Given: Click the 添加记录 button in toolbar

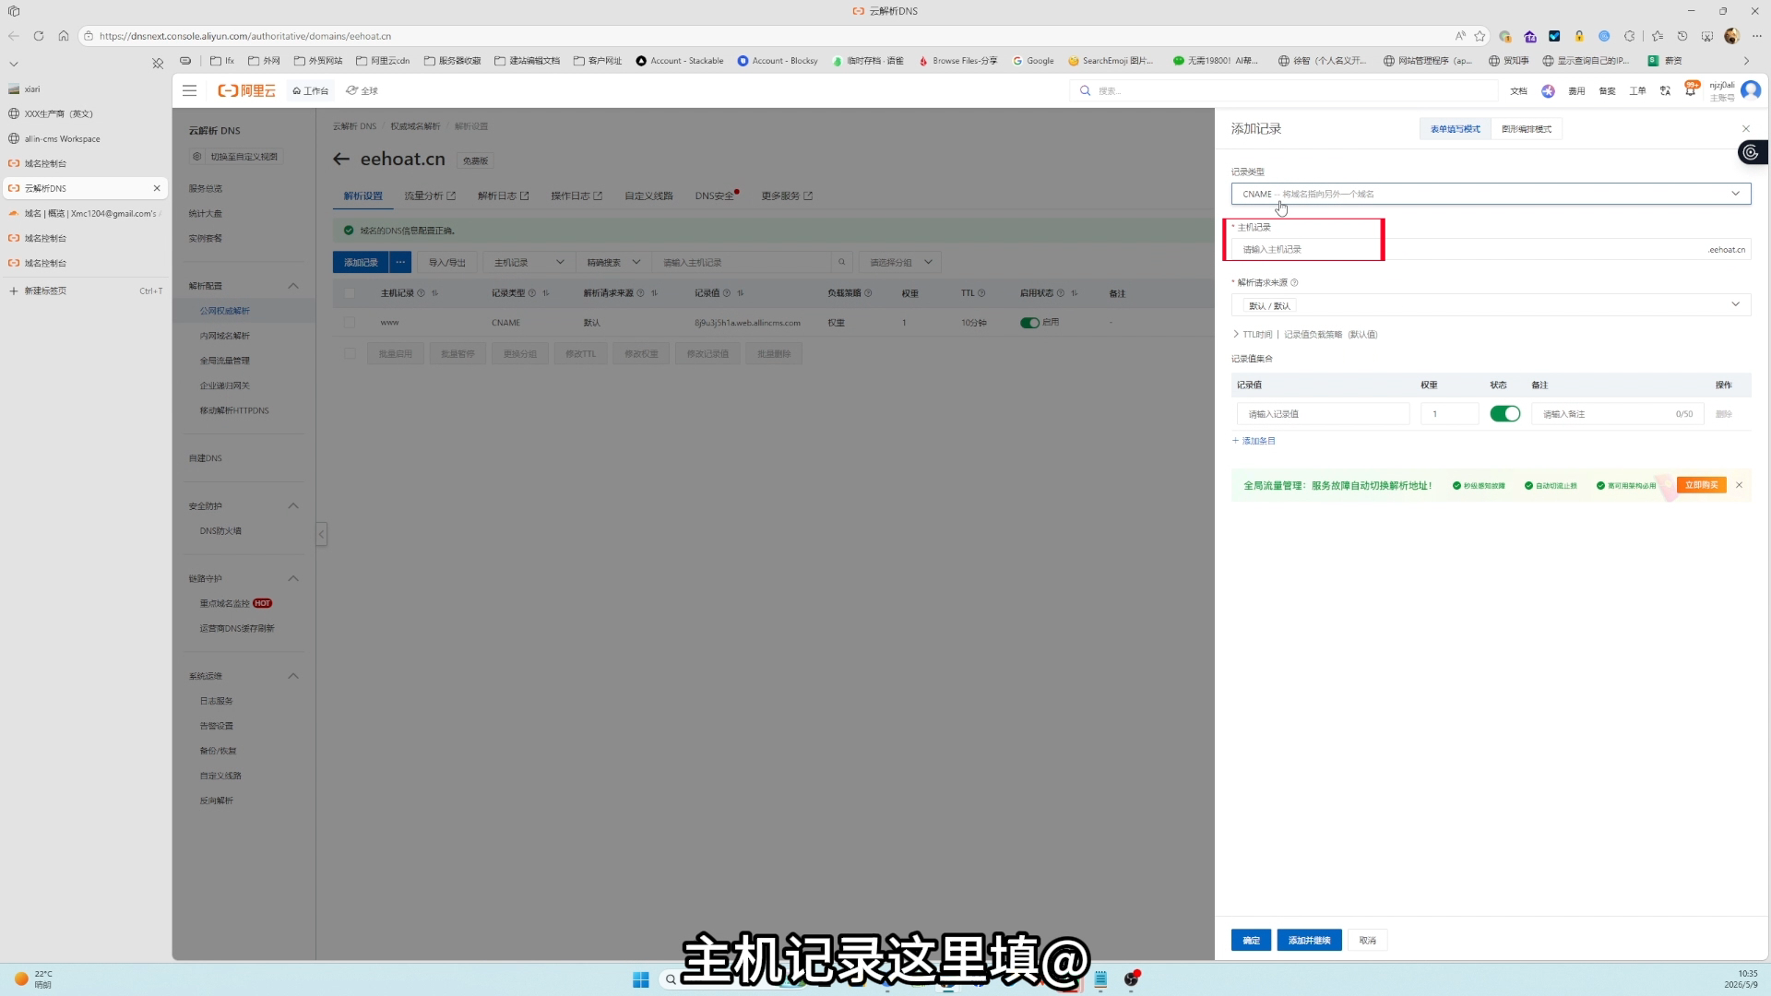Looking at the screenshot, I should [361, 262].
